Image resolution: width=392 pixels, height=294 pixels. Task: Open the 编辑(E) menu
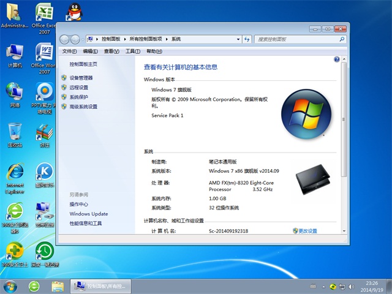coord(90,51)
